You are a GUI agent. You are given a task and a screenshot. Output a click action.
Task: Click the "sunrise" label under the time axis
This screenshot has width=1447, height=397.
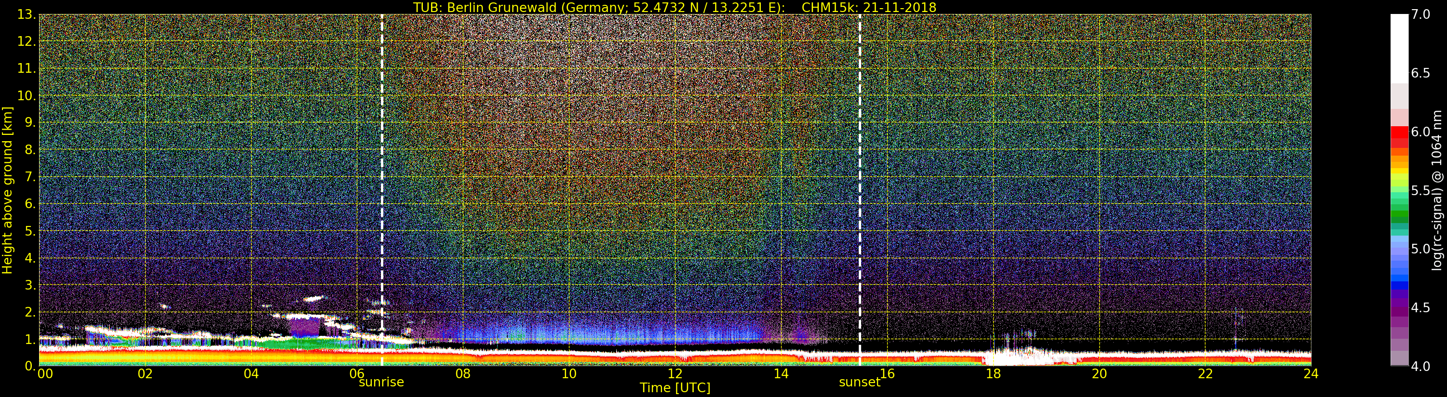381,383
